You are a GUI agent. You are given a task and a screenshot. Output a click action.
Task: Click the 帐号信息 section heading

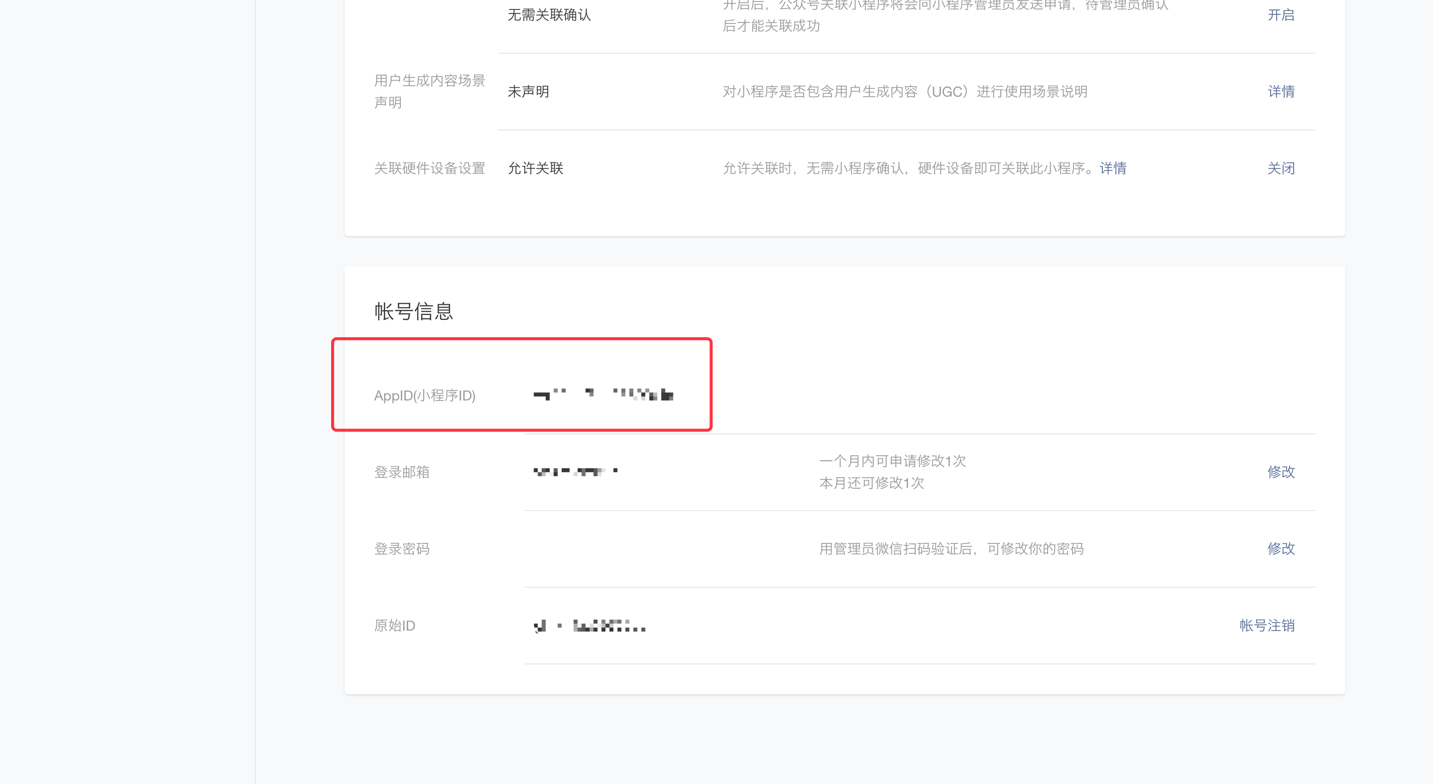413,311
